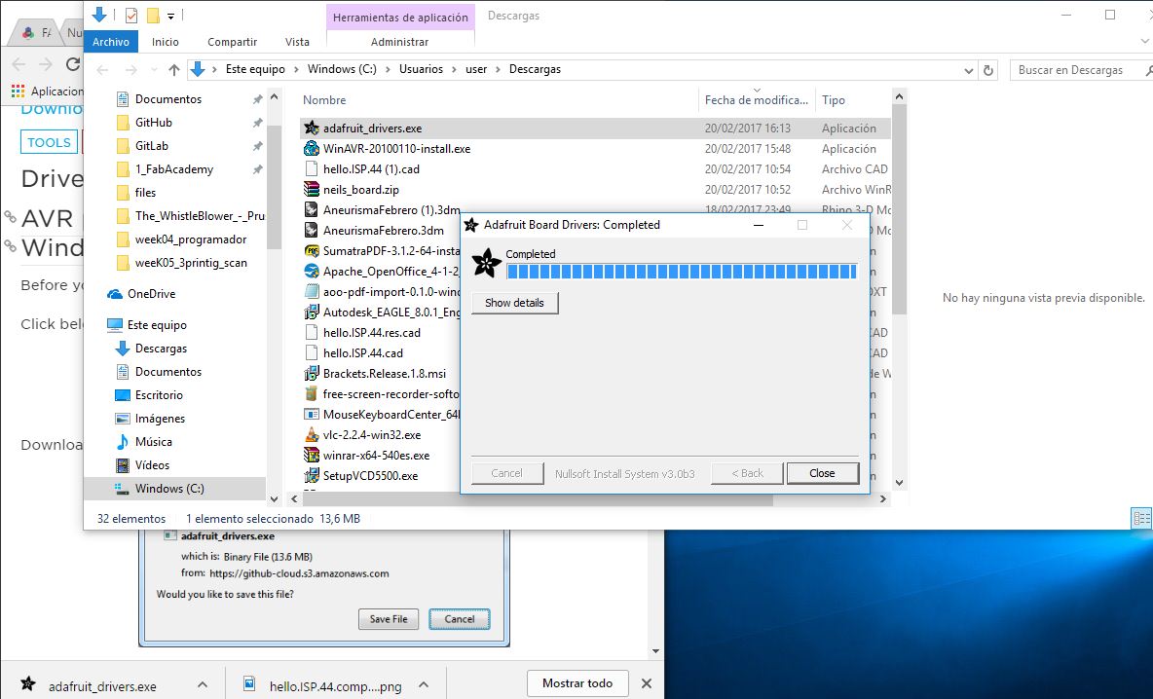Open the Imágenes folder in sidebar
1153x699 pixels.
[150, 419]
